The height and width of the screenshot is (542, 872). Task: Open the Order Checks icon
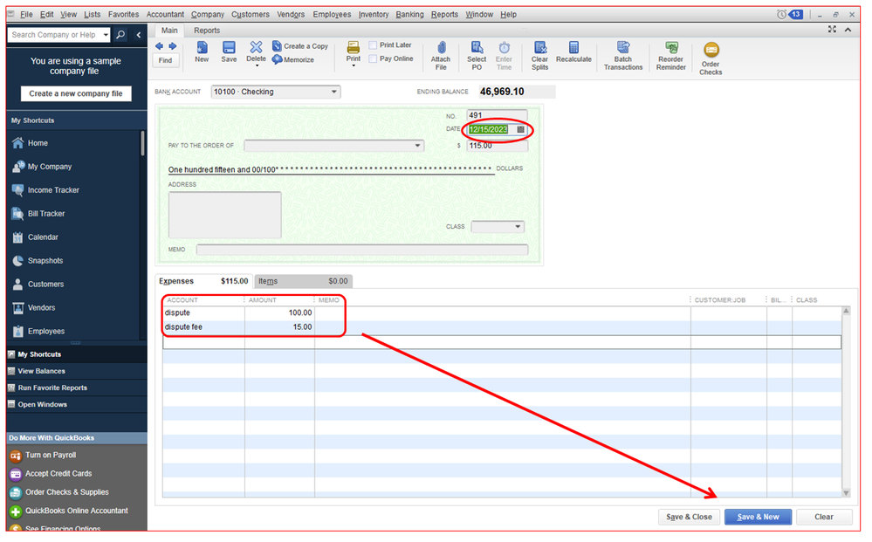click(x=711, y=51)
